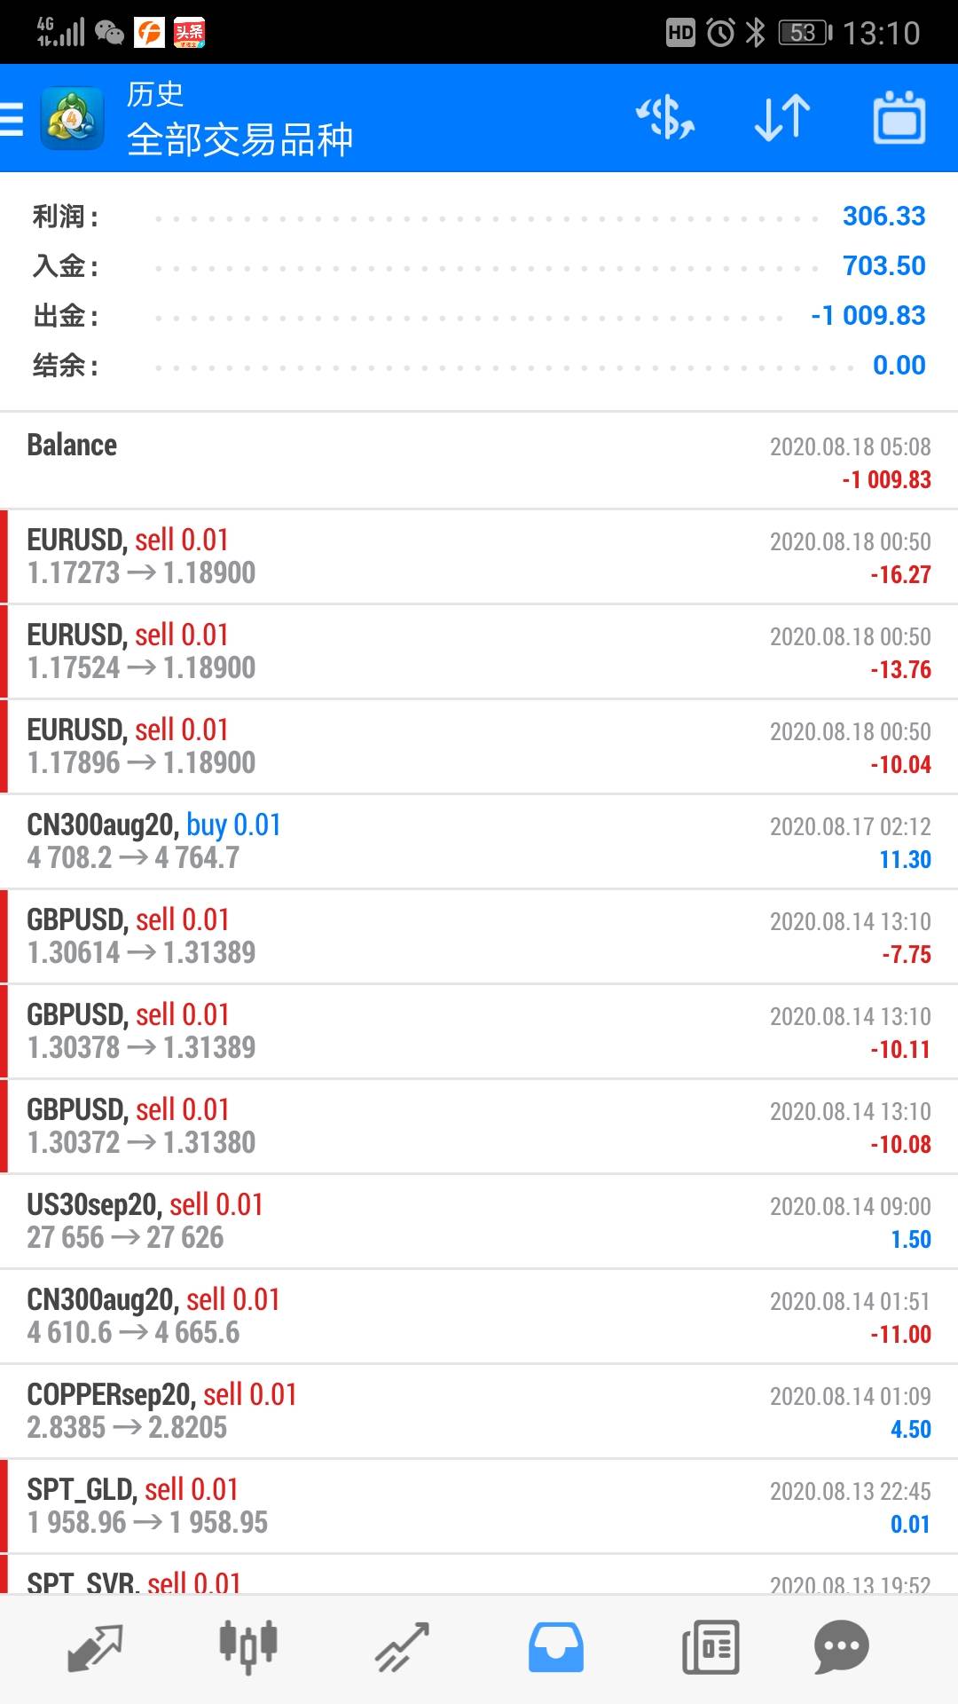
Task: Open the Trade tab trending icon
Action: [x=402, y=1647]
